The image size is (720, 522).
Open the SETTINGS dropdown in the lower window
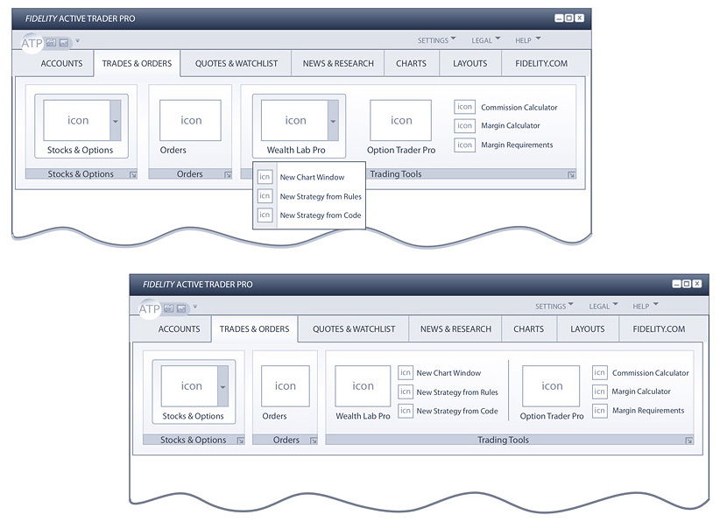tap(554, 307)
